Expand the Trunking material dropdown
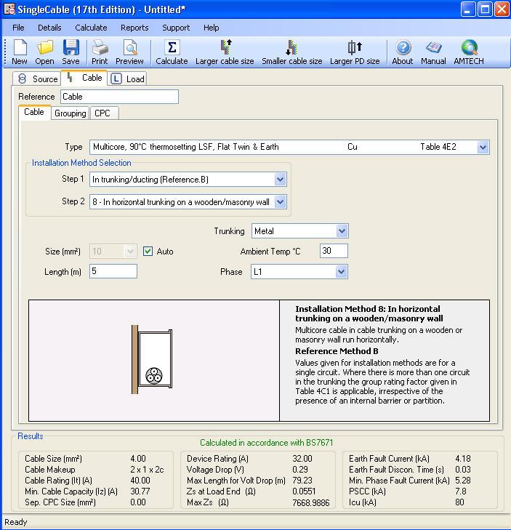 (342, 231)
